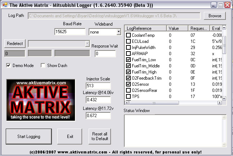
Task: Click the Aktive Matrix logo banner
Action: (41, 100)
